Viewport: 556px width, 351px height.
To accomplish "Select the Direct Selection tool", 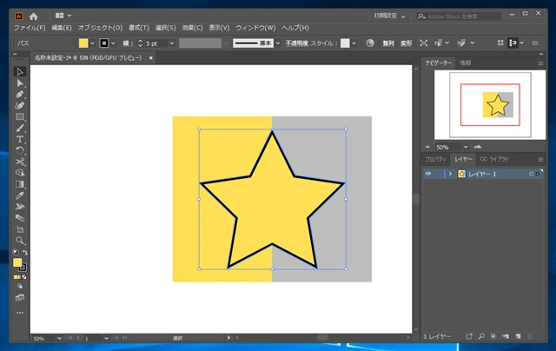I will [x=20, y=83].
